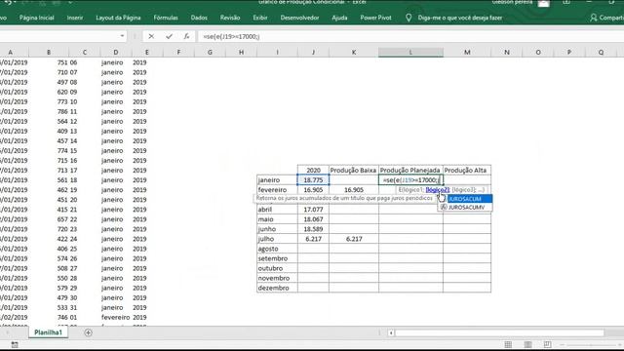Open the Fórmulas ribbon tab
The image size is (624, 351).
166,18
